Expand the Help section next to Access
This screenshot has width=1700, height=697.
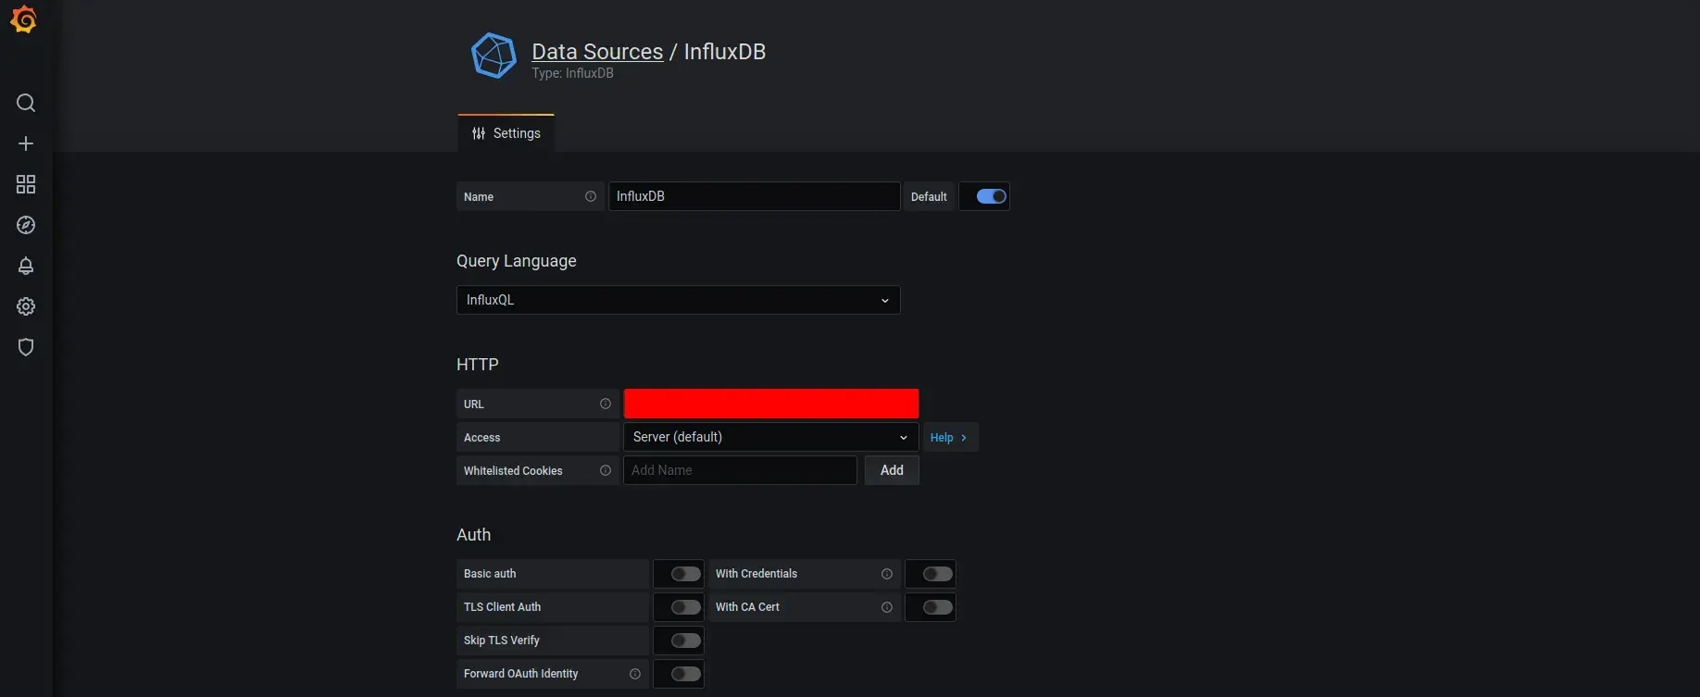click(x=949, y=437)
